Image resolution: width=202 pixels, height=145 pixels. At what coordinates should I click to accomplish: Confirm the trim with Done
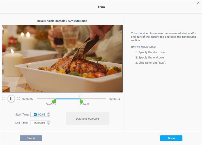coord(171,138)
